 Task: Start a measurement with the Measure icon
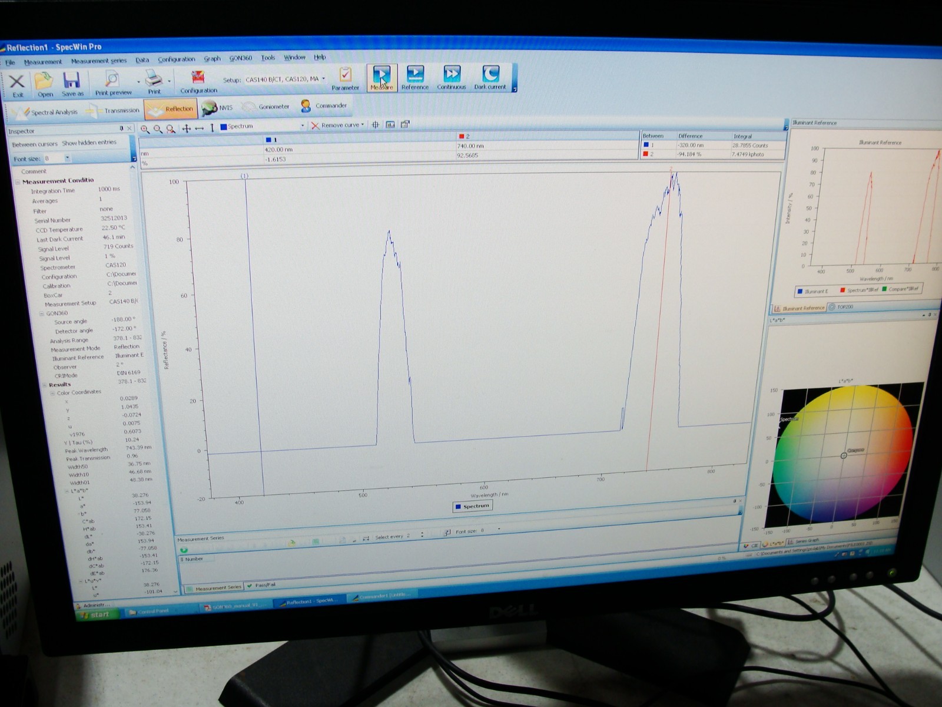(382, 78)
